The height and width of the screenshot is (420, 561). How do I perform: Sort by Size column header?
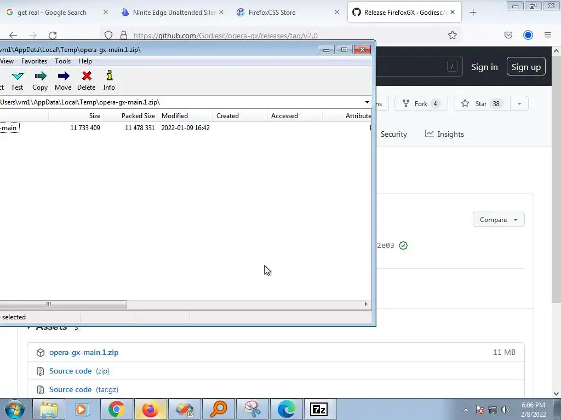click(x=76, y=116)
